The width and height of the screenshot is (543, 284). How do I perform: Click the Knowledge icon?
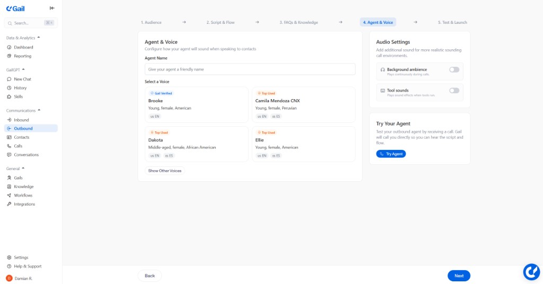coord(9,187)
